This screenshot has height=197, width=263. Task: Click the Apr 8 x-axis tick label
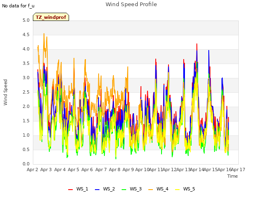pos(115,170)
